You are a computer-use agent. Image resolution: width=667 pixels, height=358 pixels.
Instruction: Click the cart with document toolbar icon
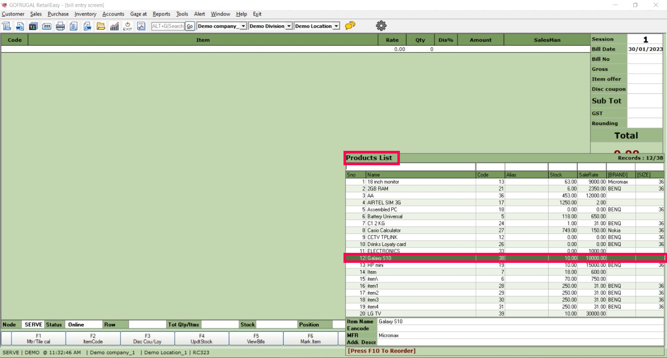[x=87, y=26]
